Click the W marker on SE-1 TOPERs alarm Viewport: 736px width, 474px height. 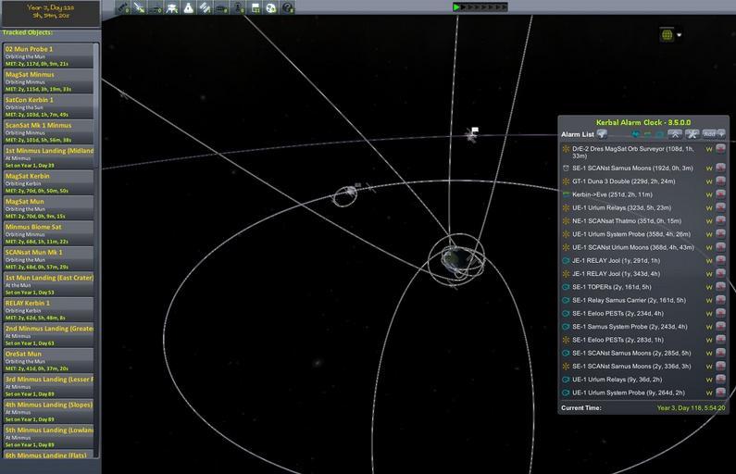pyautogui.click(x=709, y=287)
